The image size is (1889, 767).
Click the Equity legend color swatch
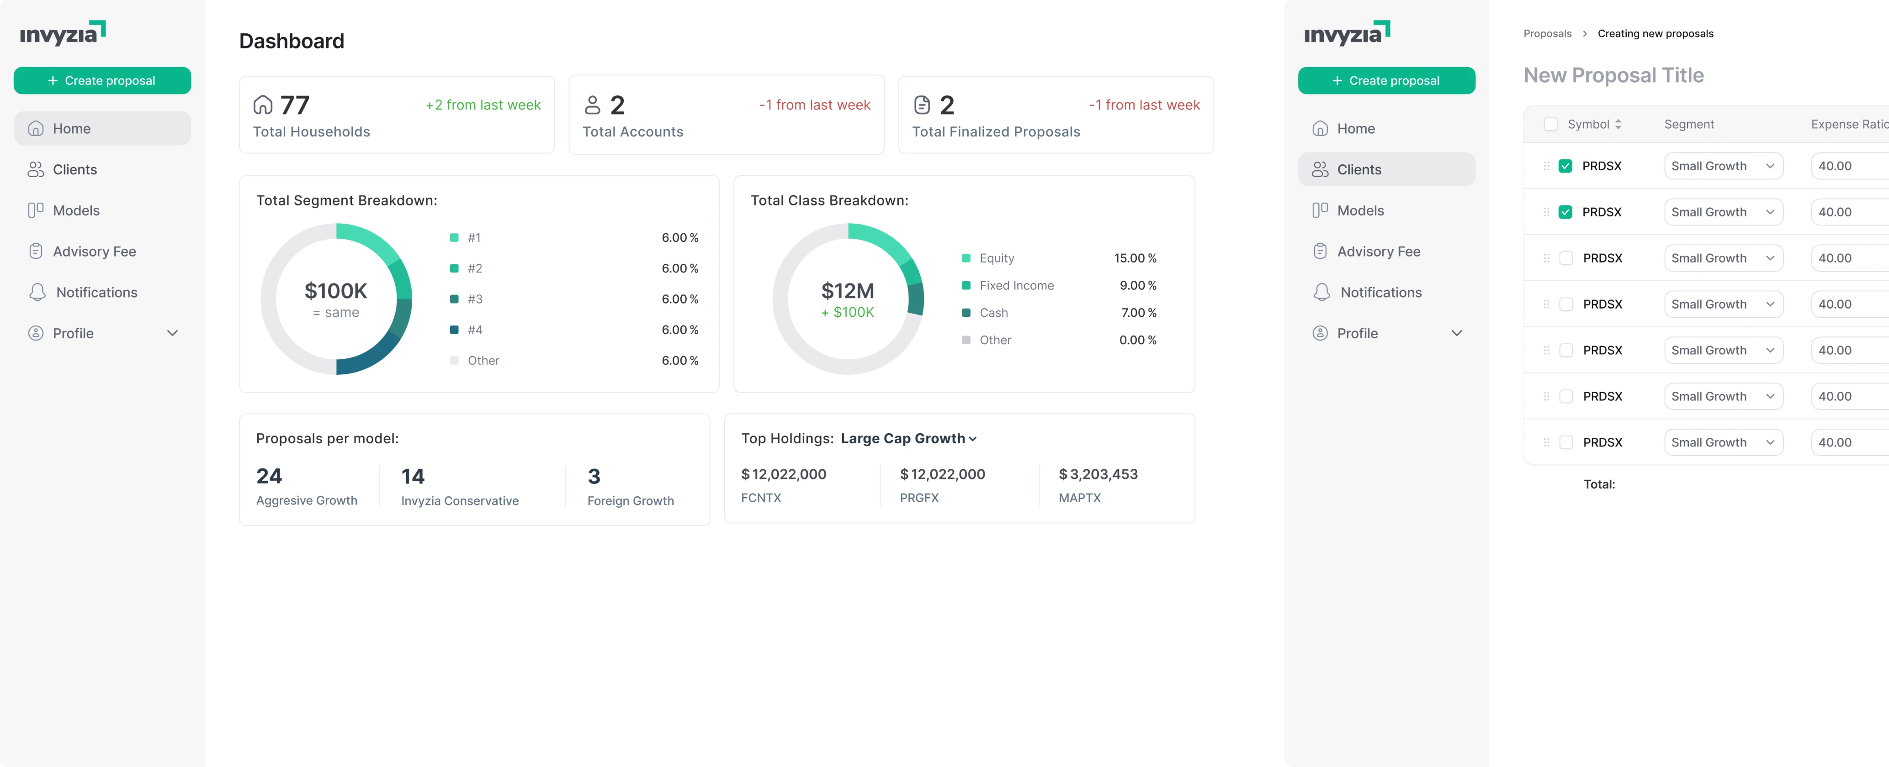966,258
